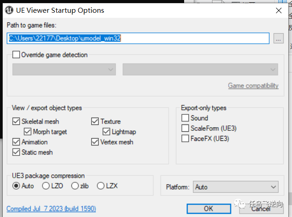The width and height of the screenshot is (292, 217).
Task: Confirm with the OK button
Action: [x=209, y=209]
